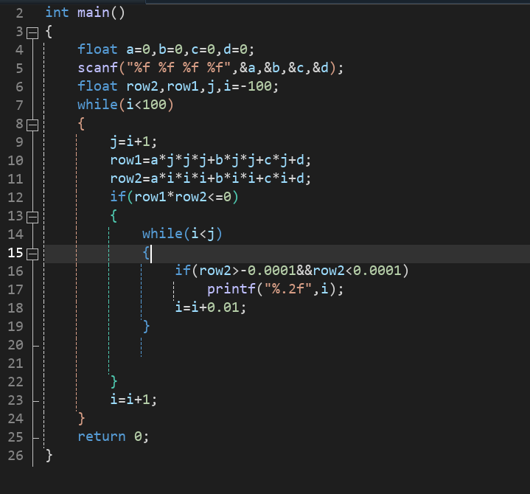
Task: Click line number 20 in the gutter
Action: pyautogui.click(x=15, y=345)
